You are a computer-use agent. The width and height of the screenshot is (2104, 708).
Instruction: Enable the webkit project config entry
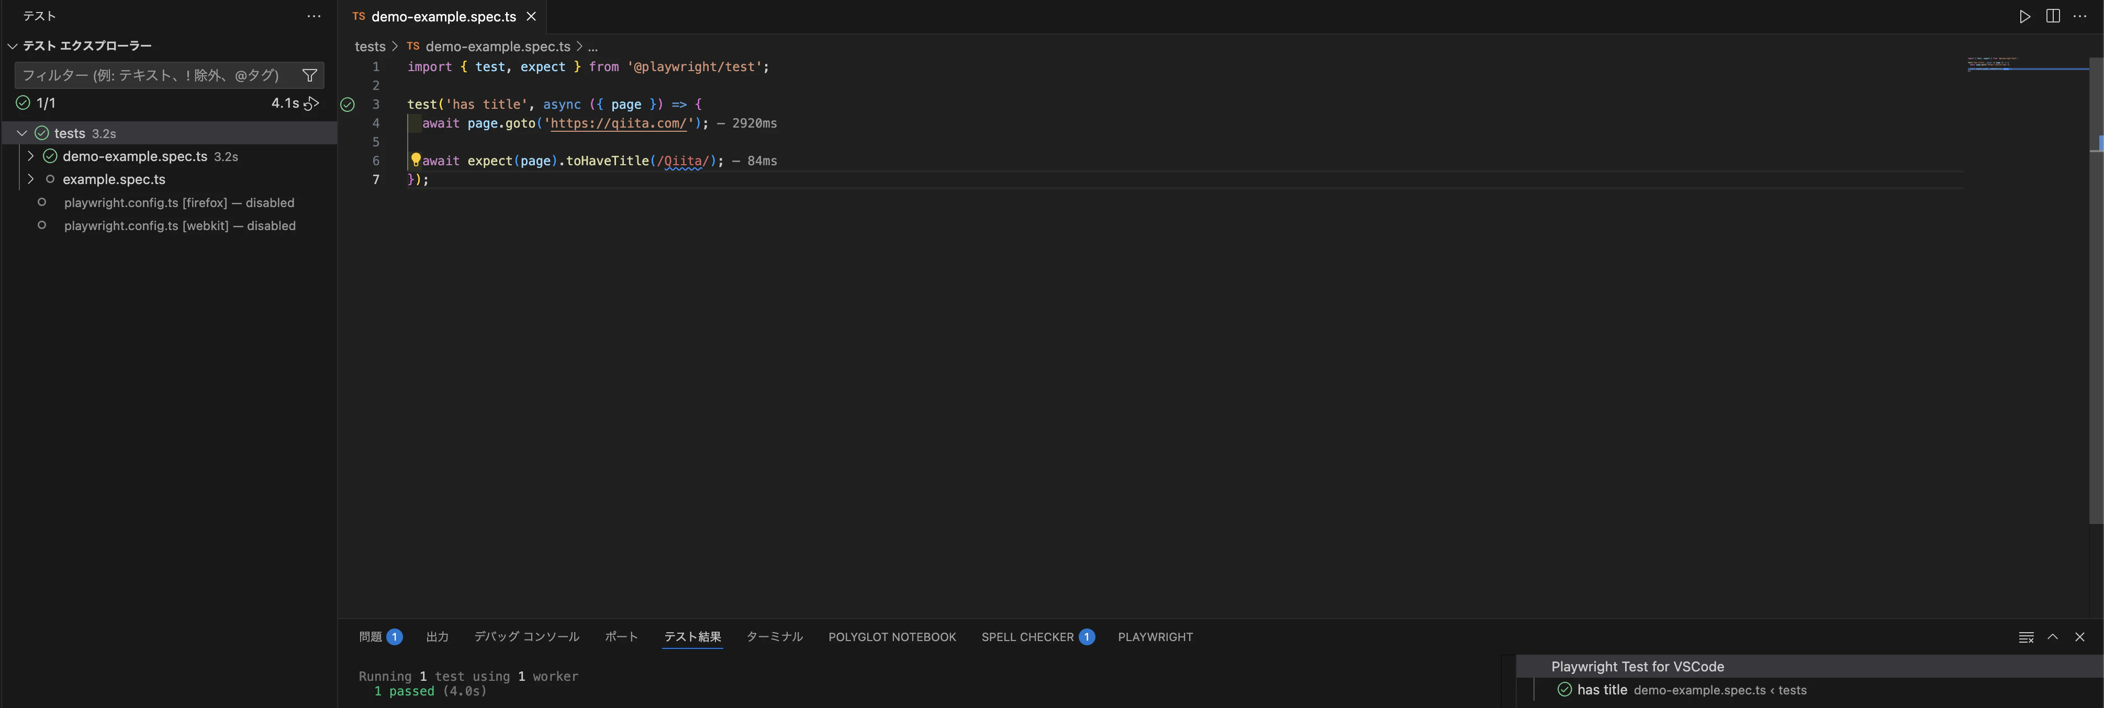[x=179, y=226]
